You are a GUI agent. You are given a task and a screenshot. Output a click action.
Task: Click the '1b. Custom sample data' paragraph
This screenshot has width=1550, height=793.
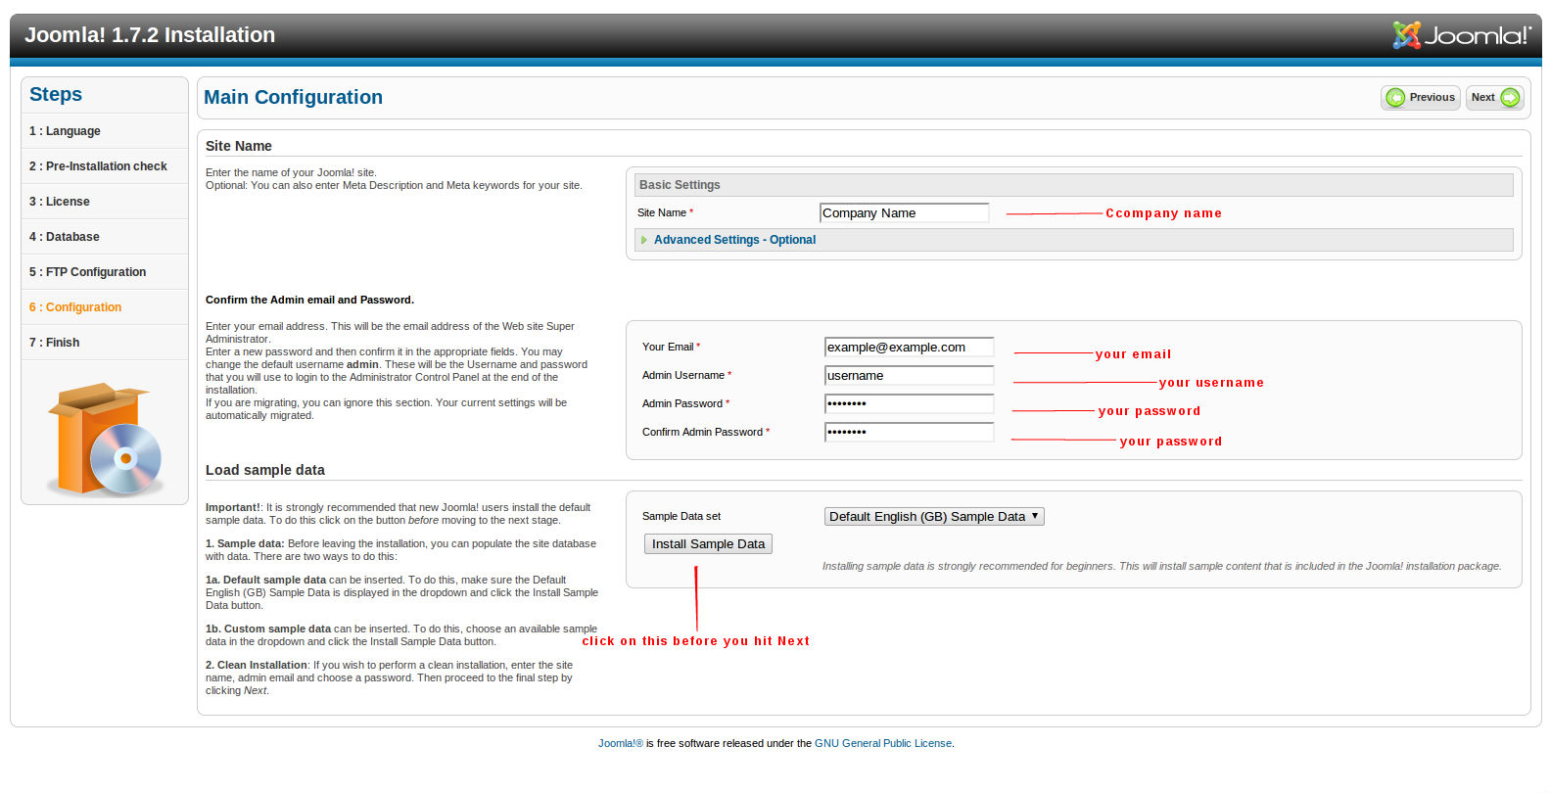[x=401, y=635]
